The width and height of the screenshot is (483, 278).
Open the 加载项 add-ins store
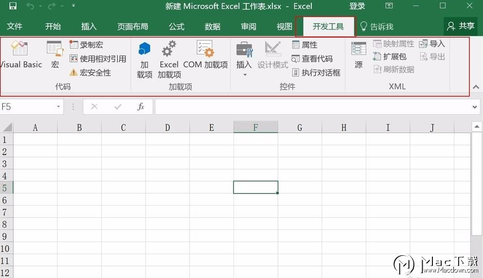click(x=144, y=60)
